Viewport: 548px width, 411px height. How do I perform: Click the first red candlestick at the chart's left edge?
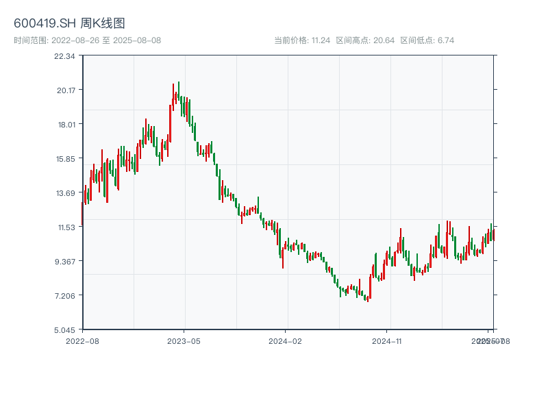click(82, 214)
